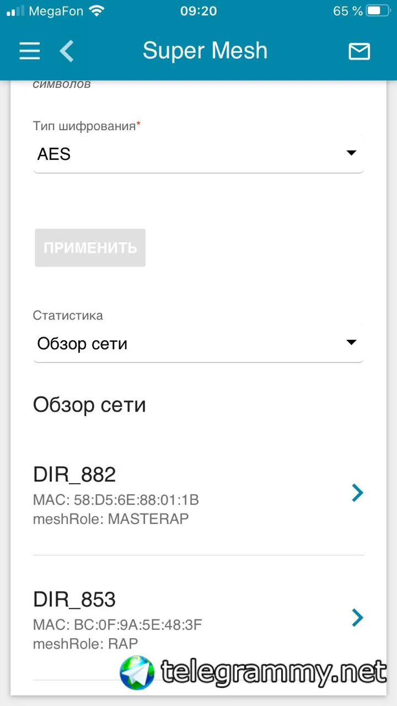Open the hamburger navigation menu

[30, 51]
